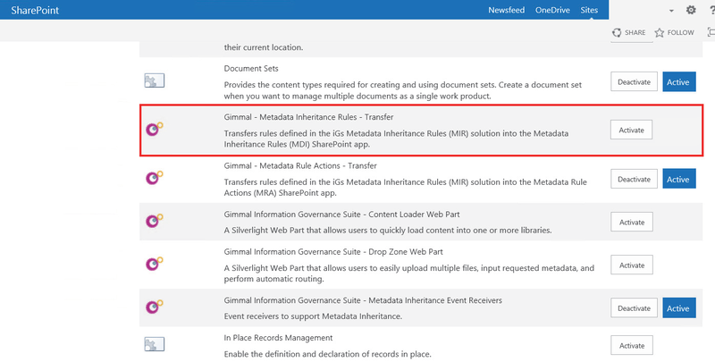Follow this site with the FOLLOW star

click(x=673, y=32)
